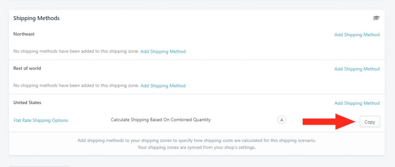The image size is (395, 167).
Task: Select the United States zone title
Action: [27, 103]
